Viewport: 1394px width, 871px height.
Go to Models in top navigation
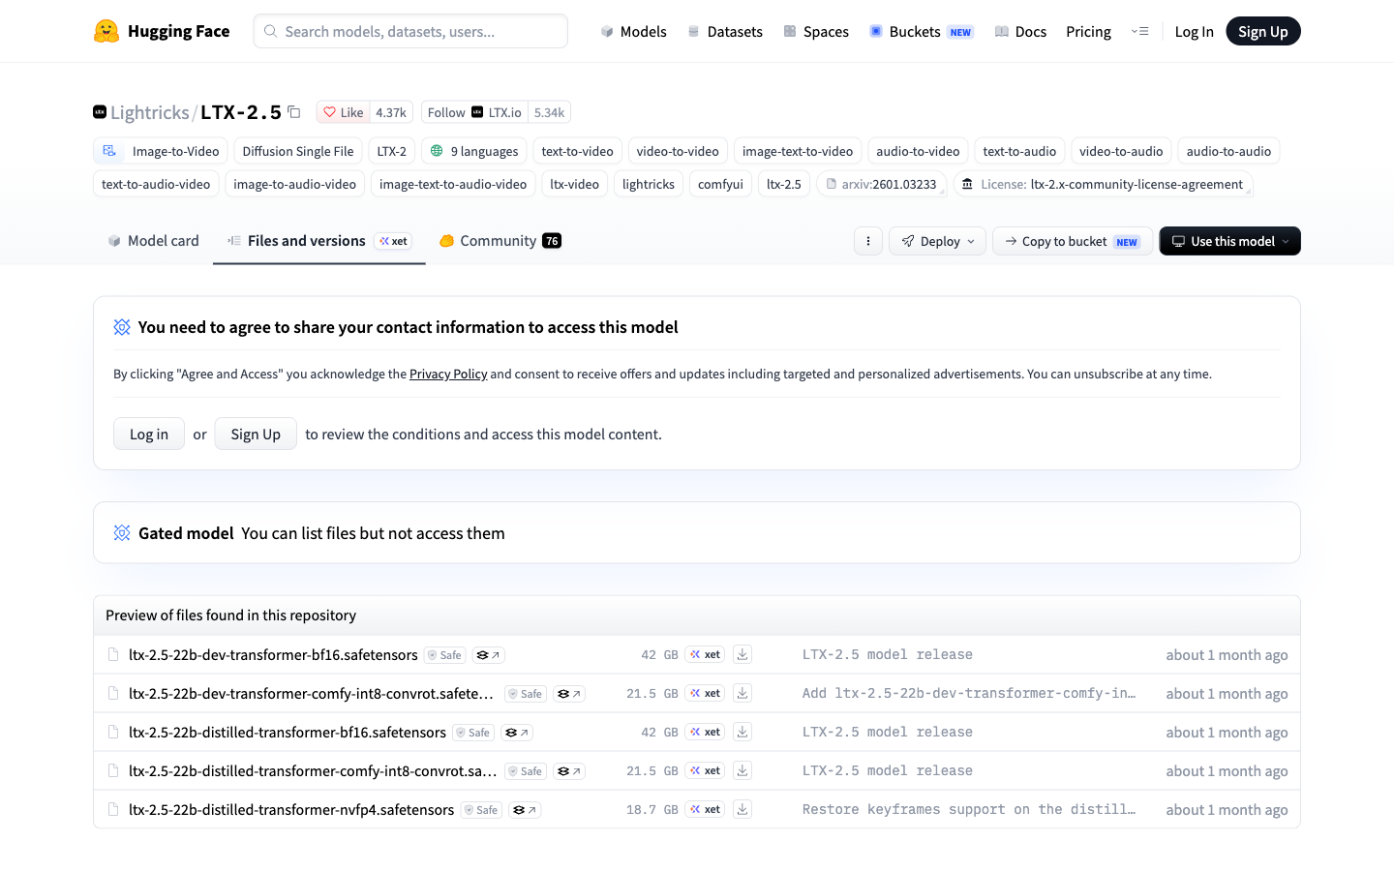pos(633,31)
